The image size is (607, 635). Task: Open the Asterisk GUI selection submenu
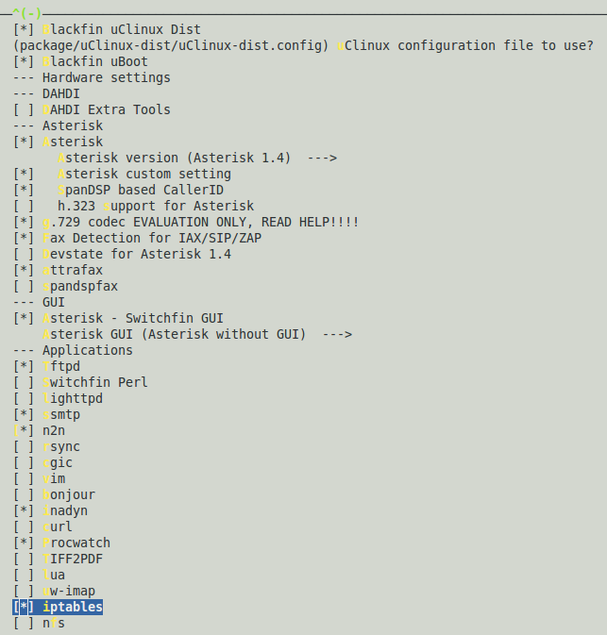pyautogui.click(x=197, y=335)
